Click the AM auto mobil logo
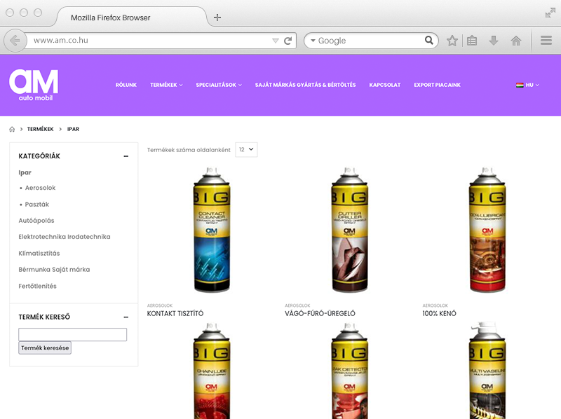 pyautogui.click(x=33, y=85)
